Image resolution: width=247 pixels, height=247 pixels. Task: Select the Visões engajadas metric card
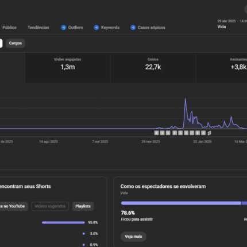[68, 68]
